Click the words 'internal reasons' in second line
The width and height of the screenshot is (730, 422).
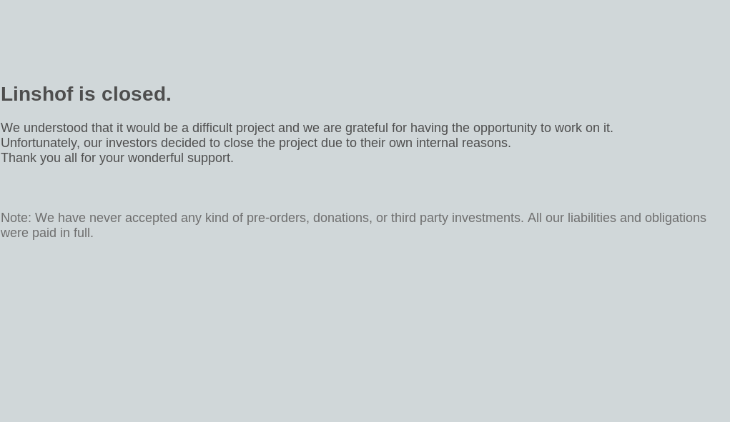tap(462, 143)
